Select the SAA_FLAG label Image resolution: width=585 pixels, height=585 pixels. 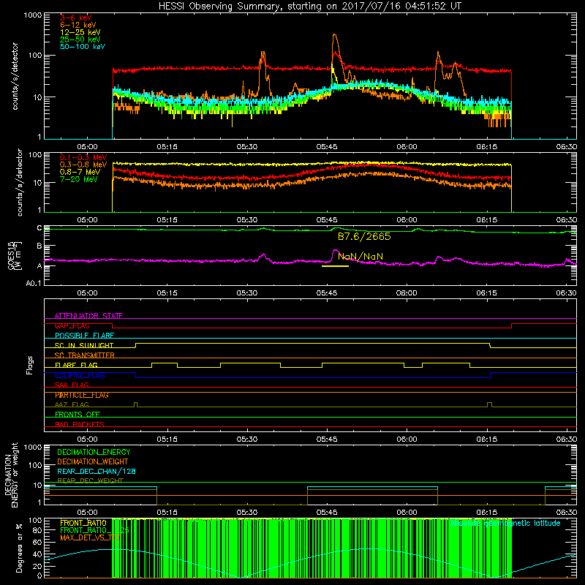pos(72,385)
